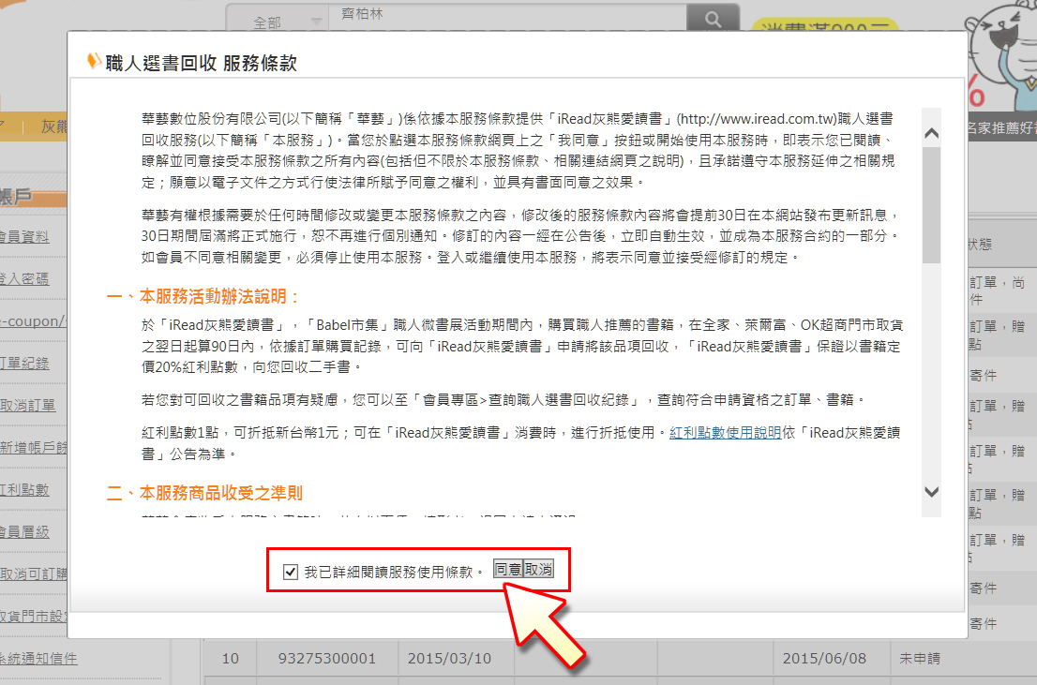This screenshot has height=685, width=1037.
Task: Click the magnifier search button behind the dialog
Action: (713, 19)
